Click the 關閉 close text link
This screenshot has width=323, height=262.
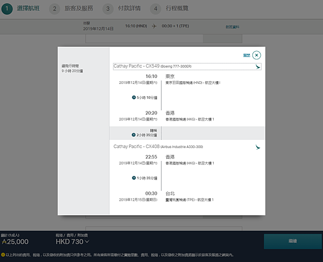[247, 55]
